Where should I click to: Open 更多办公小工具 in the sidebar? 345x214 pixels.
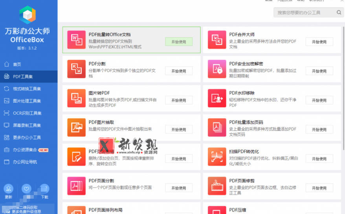coord(29,137)
